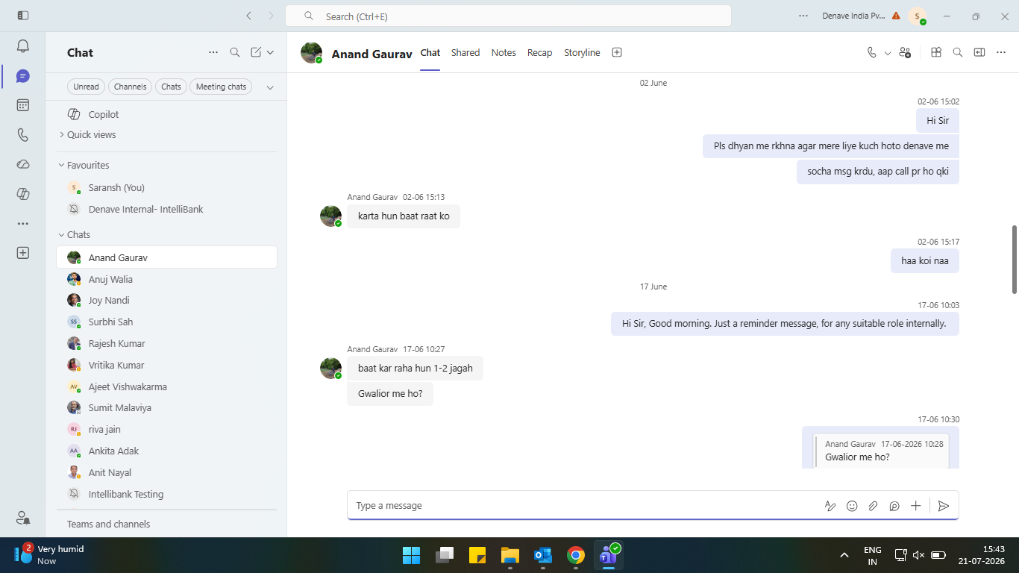
Task: Add a tab with the plus icon
Action: tap(617, 52)
